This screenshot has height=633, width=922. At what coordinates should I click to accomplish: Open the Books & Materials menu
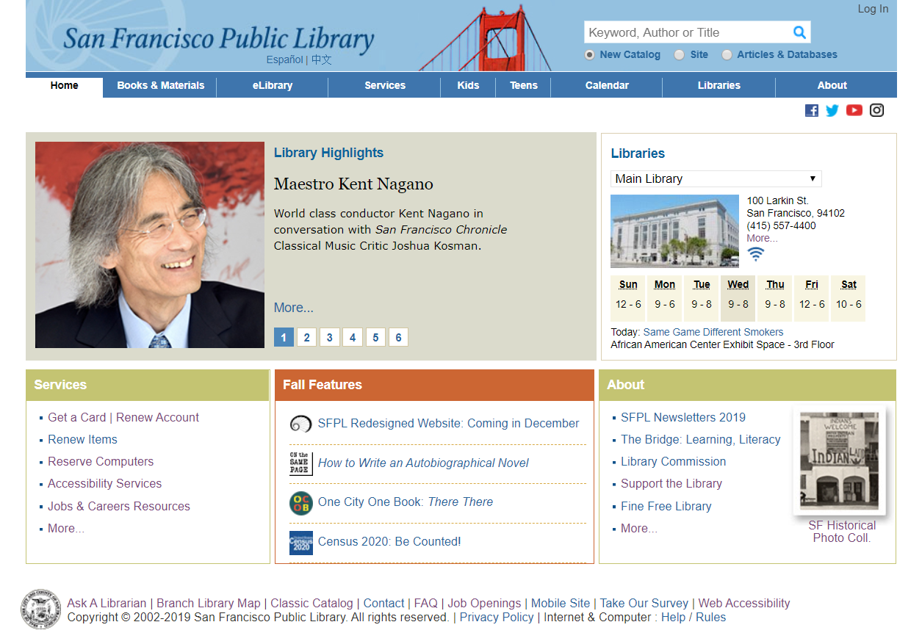pos(161,85)
